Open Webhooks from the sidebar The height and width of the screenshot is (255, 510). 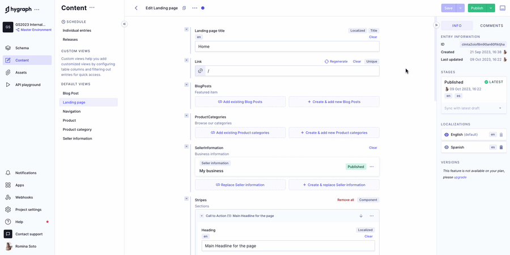(x=24, y=197)
